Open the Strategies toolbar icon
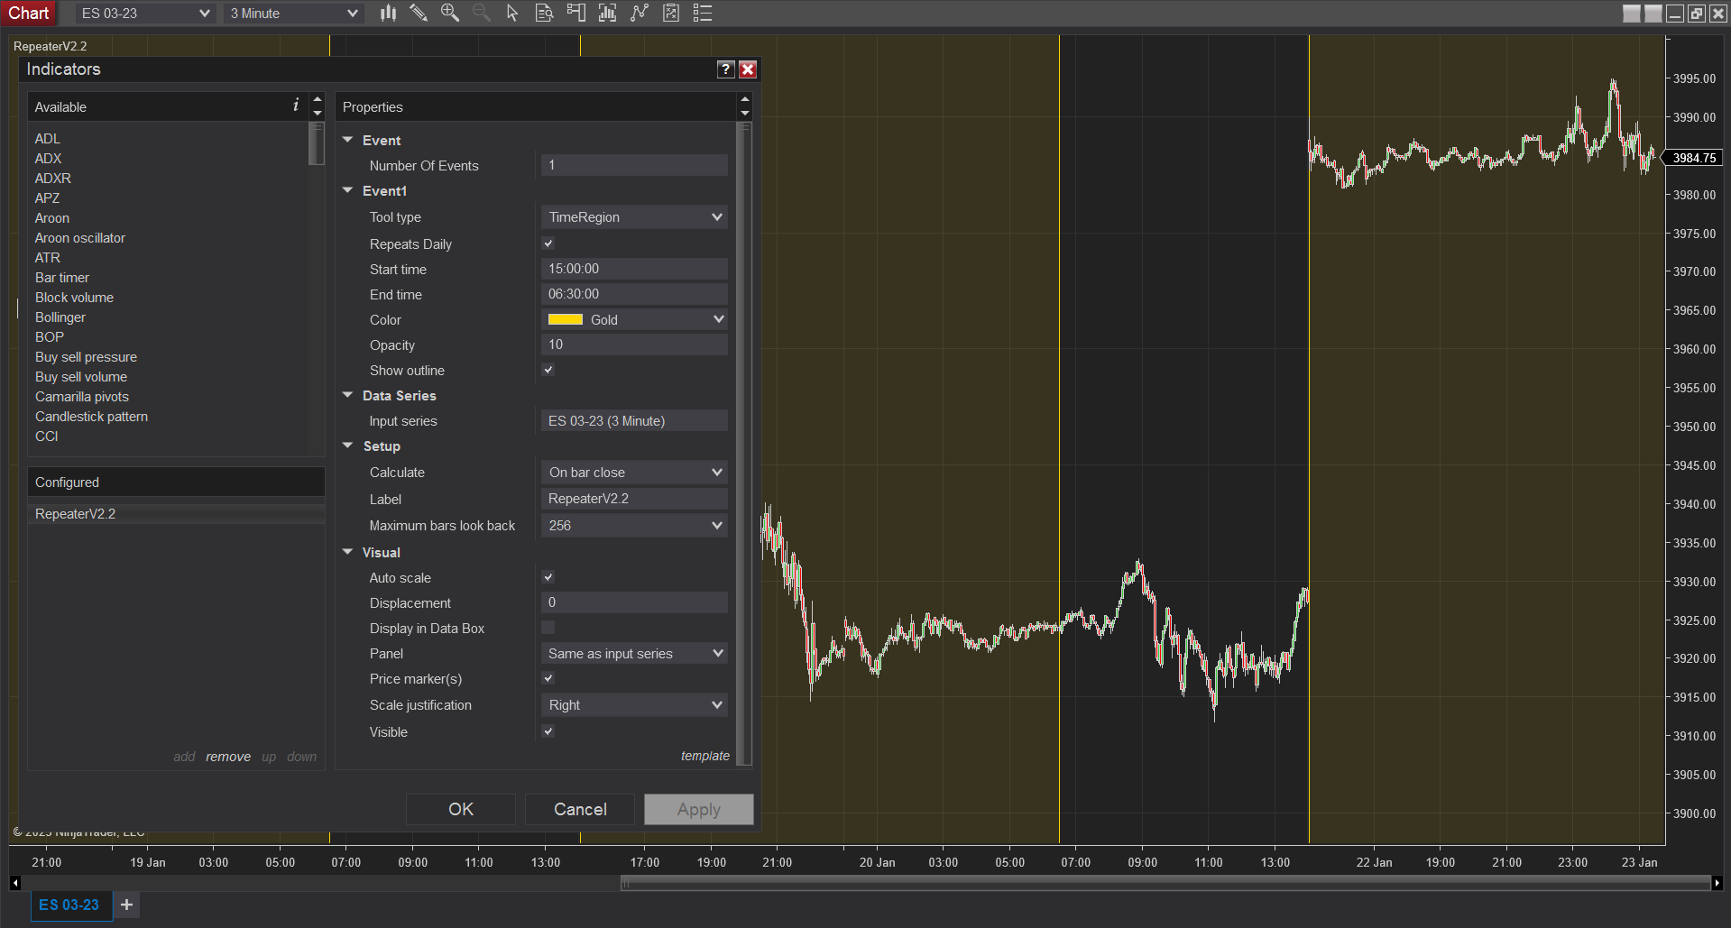The width and height of the screenshot is (1731, 928). [640, 13]
